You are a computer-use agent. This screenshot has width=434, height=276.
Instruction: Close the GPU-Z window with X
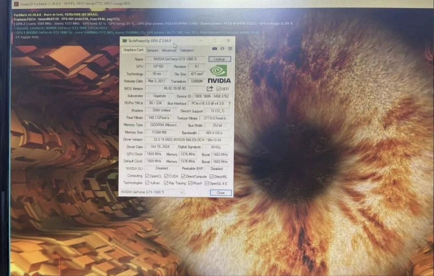pos(228,41)
